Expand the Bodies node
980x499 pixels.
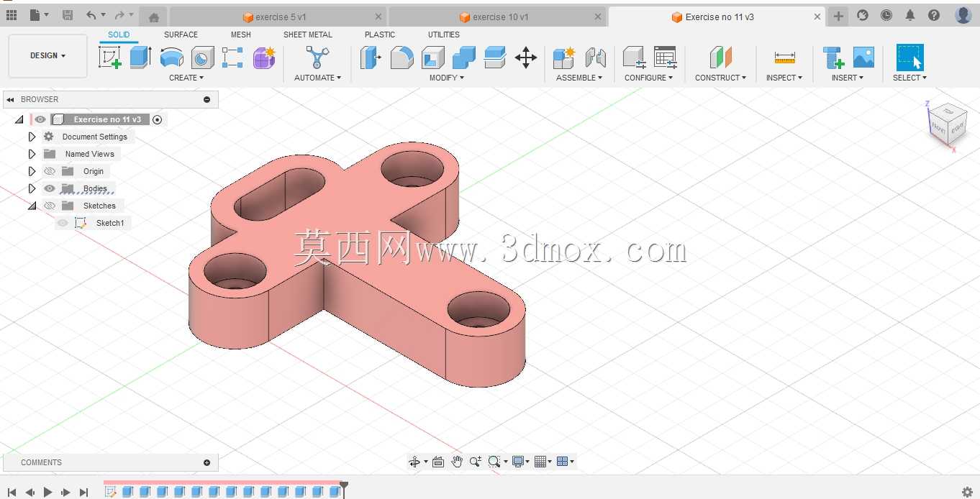click(x=32, y=188)
